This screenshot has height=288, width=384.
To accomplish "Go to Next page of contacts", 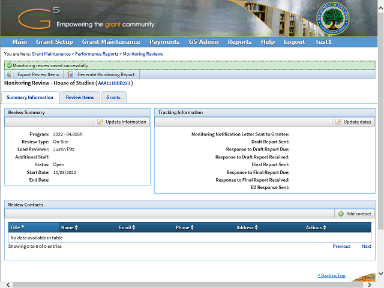I will [366, 246].
